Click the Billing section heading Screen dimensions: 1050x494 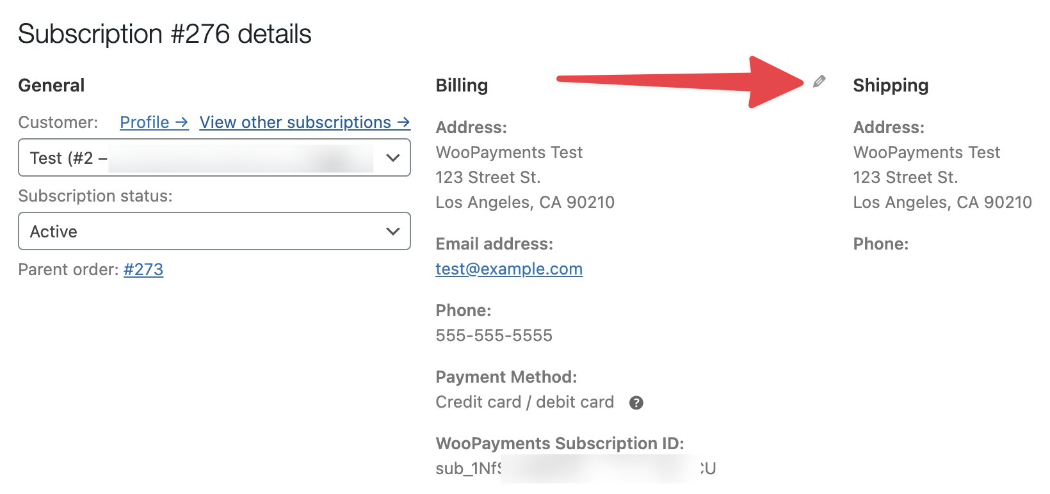[x=462, y=85]
